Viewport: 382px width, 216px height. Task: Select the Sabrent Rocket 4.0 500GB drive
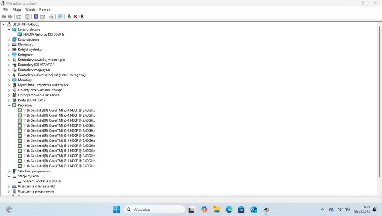click(42, 181)
